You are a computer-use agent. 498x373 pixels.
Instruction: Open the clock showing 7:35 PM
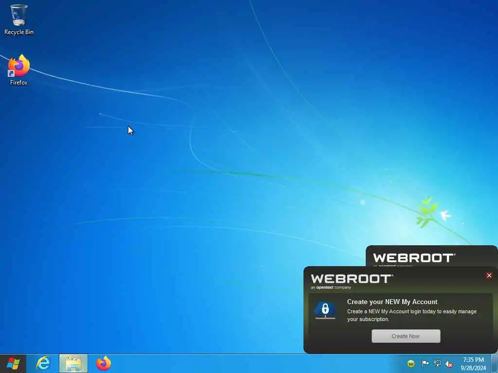tap(473, 364)
